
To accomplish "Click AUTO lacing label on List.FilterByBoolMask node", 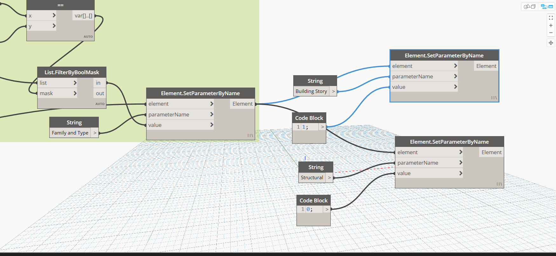I will (100, 104).
